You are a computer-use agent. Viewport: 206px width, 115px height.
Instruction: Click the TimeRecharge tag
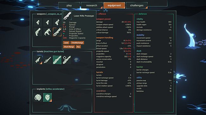coord(77,43)
